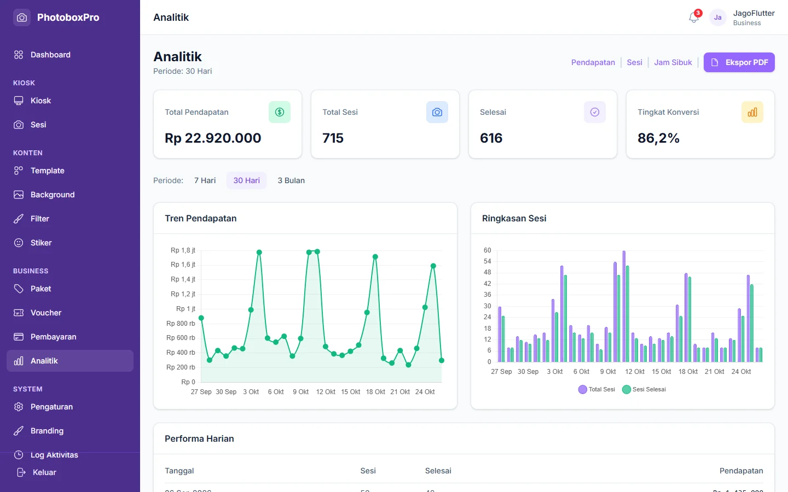Screen dimensions: 788x492
Task: Click the Total Sesi camera card icon
Action: [437, 112]
